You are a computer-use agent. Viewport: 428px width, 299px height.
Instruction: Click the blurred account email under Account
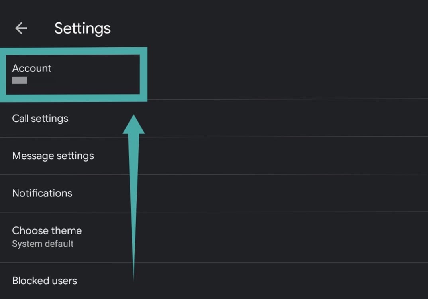[20, 80]
